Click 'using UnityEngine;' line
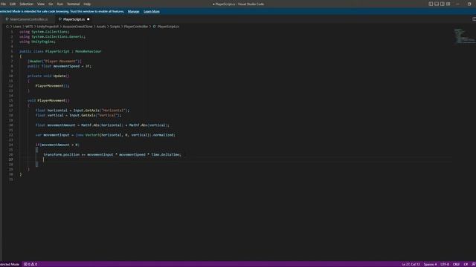This screenshot has width=476, height=267. tap(37, 42)
